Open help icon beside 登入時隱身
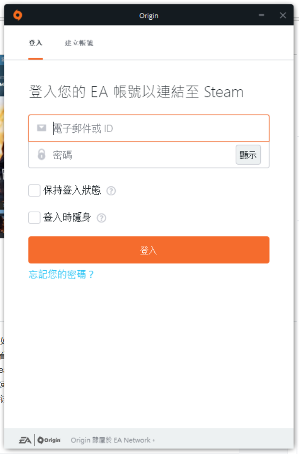The height and width of the screenshot is (454, 299). point(101,218)
